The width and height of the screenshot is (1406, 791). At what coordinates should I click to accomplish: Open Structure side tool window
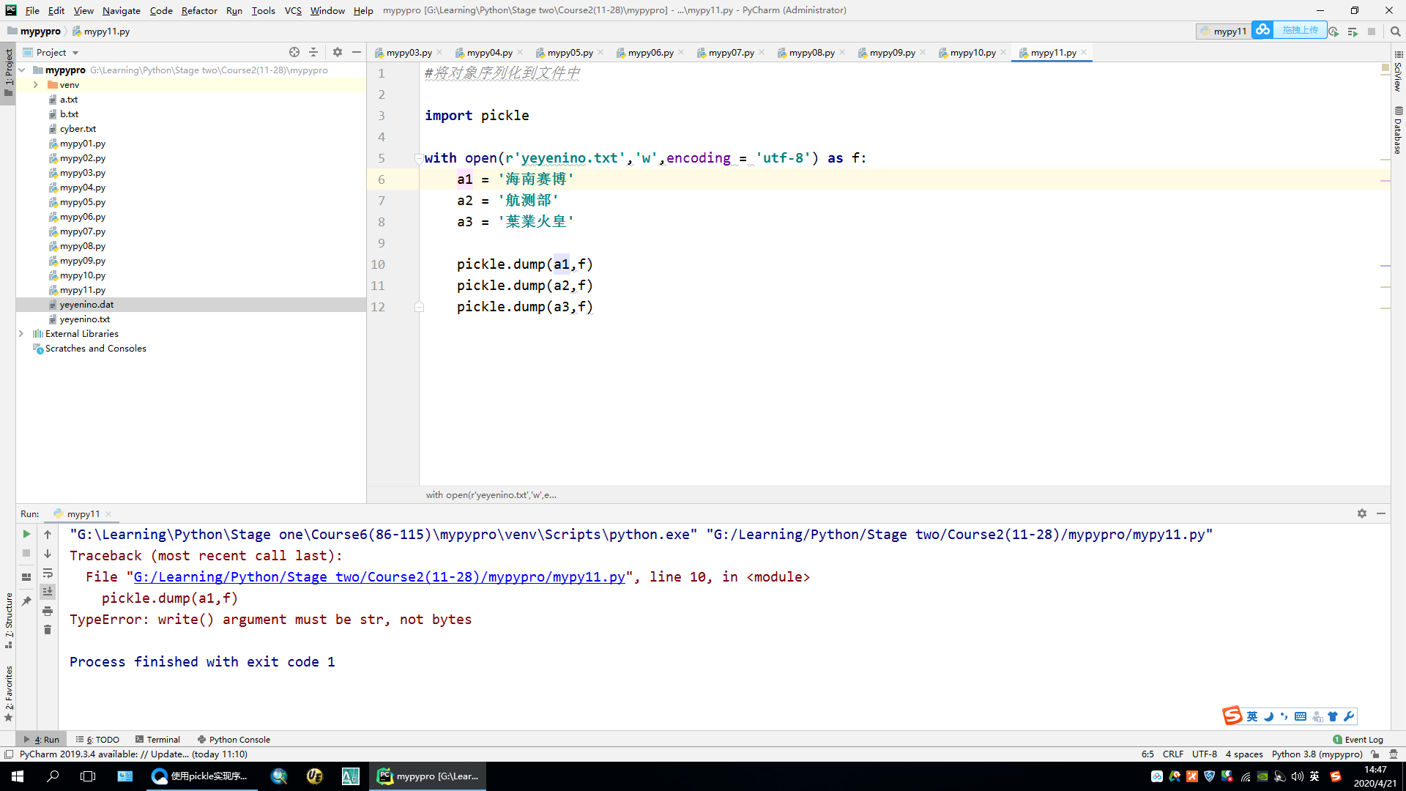tap(8, 620)
